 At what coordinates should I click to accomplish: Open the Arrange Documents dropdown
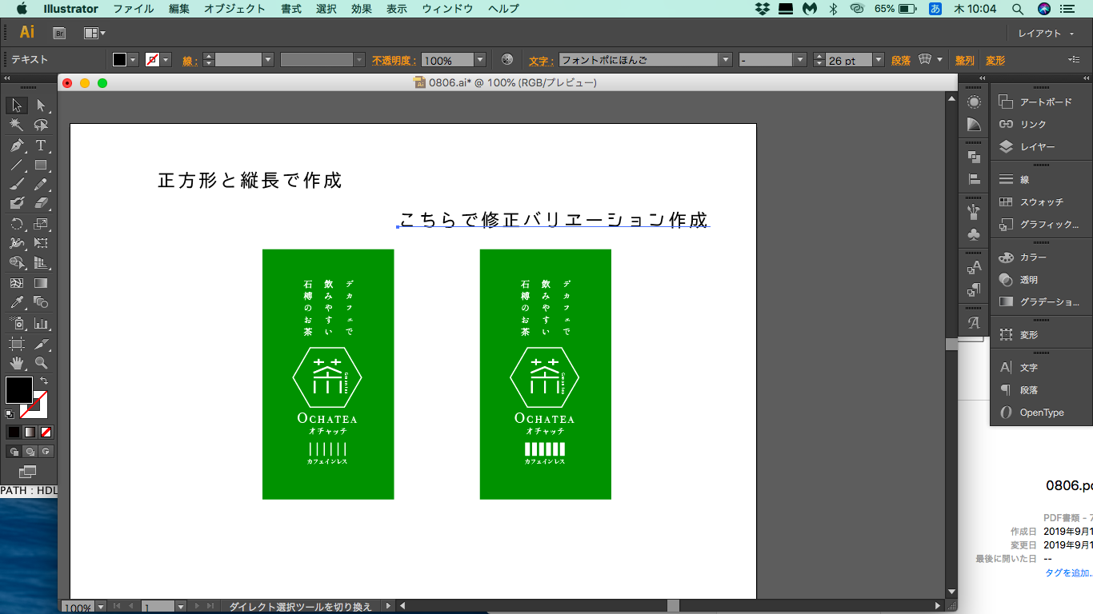(x=94, y=33)
